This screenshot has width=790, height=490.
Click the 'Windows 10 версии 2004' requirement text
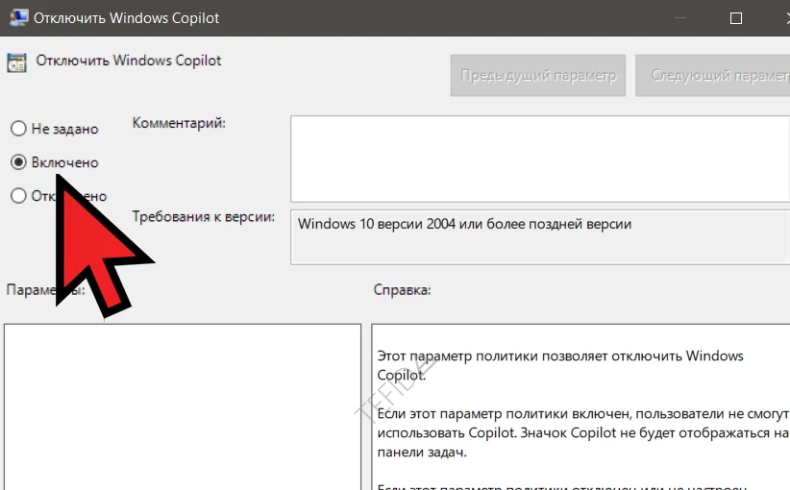point(464,224)
